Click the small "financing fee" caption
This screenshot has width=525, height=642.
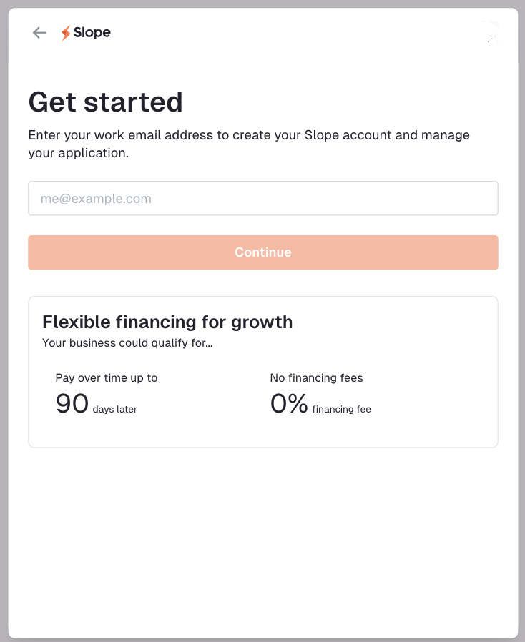pyautogui.click(x=341, y=410)
